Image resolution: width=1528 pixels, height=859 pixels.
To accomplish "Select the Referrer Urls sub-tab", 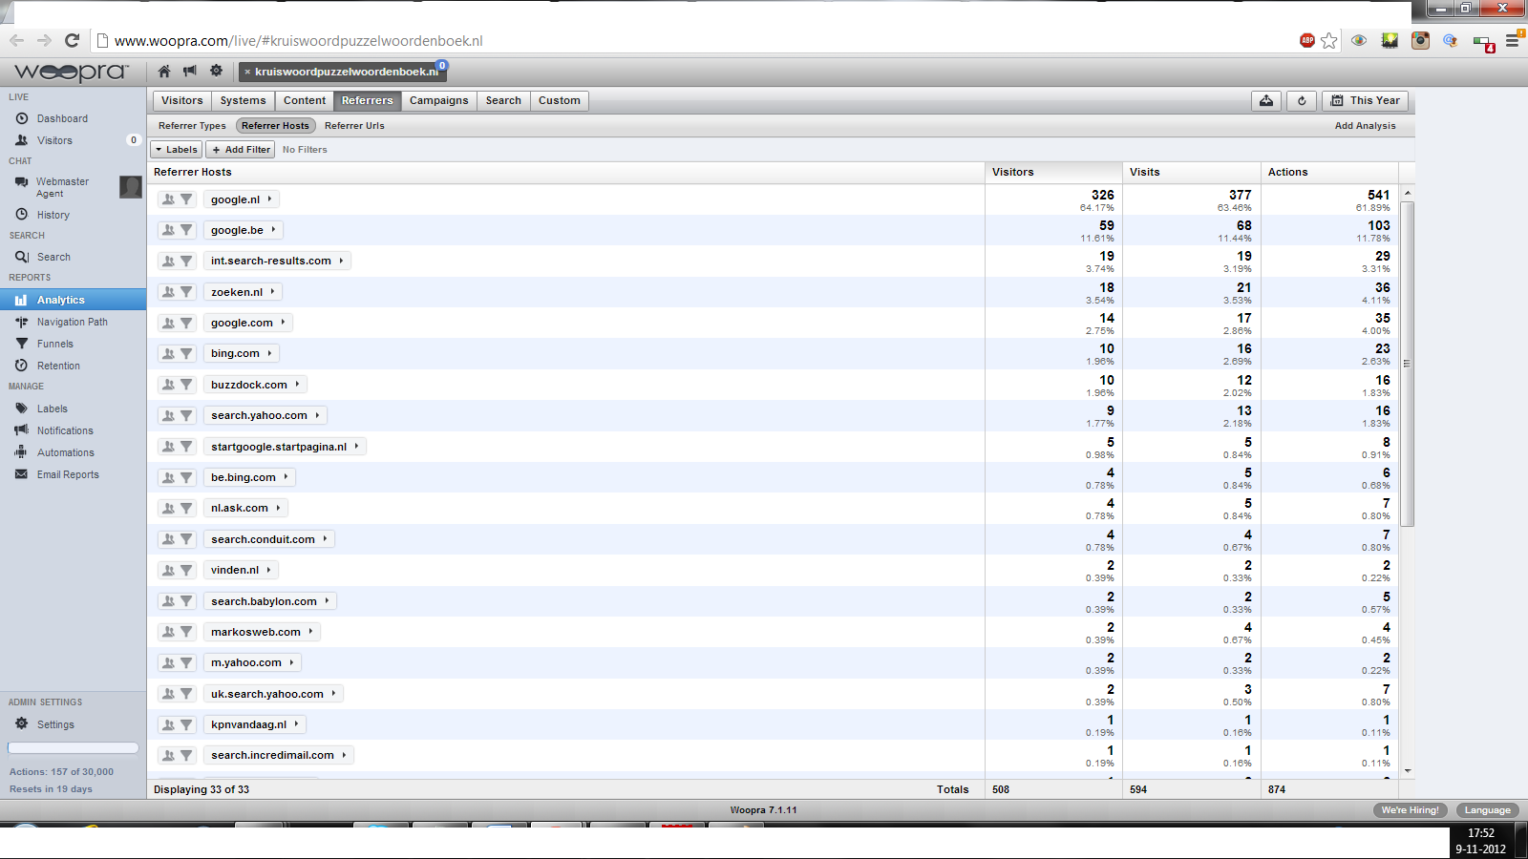I will tap(354, 126).
